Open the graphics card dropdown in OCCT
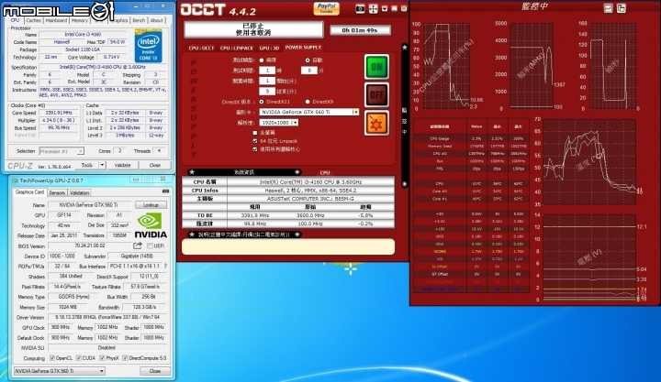 click(355, 112)
